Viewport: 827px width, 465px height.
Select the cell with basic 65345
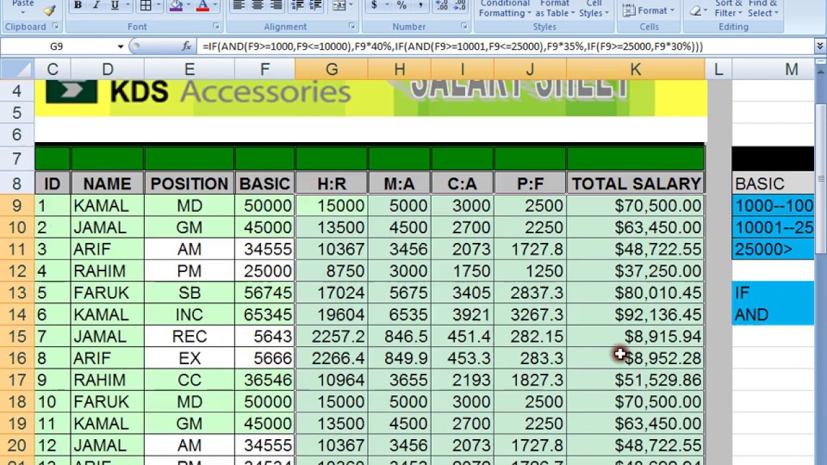point(265,315)
